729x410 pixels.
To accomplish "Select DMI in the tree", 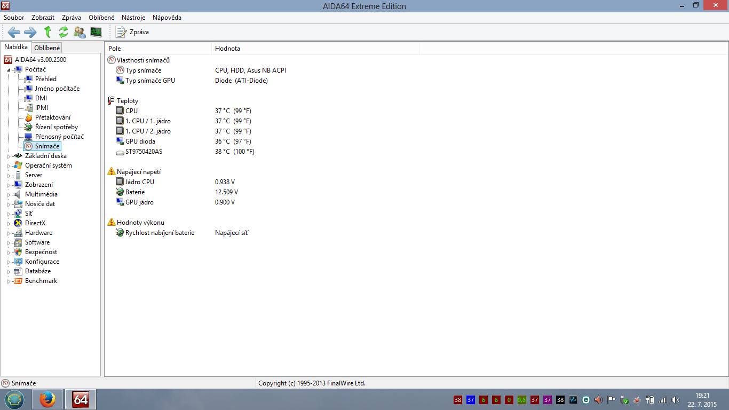I will [x=41, y=98].
